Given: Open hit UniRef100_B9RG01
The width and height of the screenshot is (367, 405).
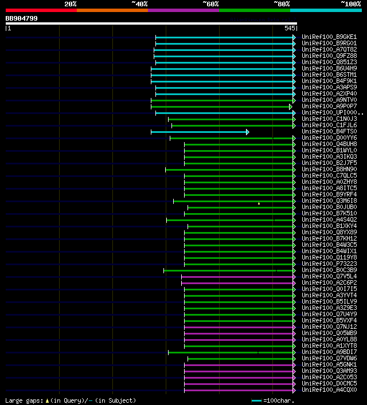Looking at the screenshot, I should coord(329,43).
